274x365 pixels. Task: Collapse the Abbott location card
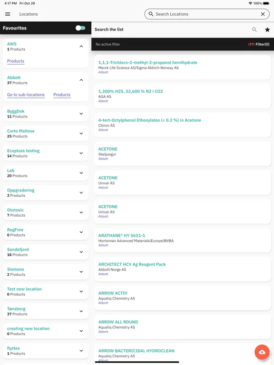81,80
